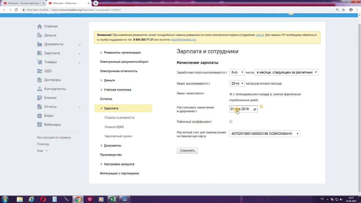
Task: Expand the Документы chevron in left sidebar
Action: pos(80,45)
